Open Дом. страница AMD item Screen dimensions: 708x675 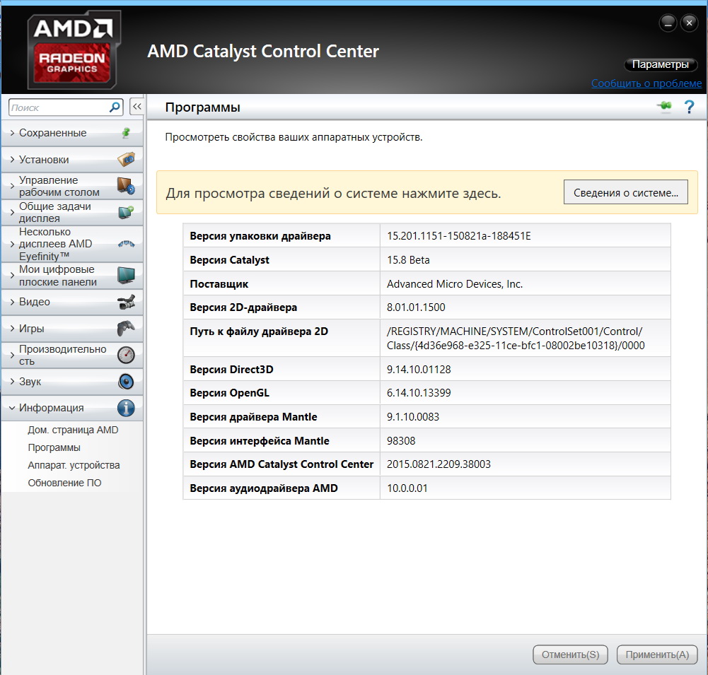pyautogui.click(x=73, y=430)
